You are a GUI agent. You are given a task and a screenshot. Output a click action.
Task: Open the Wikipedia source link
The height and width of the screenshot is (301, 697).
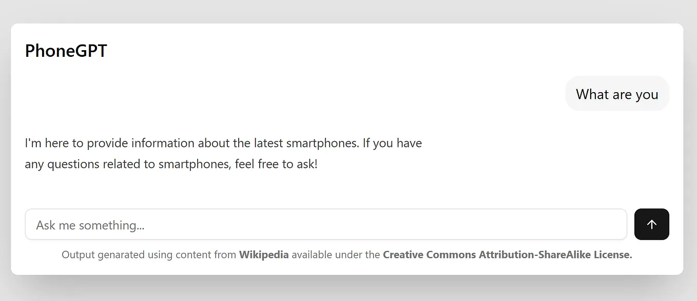pyautogui.click(x=263, y=254)
